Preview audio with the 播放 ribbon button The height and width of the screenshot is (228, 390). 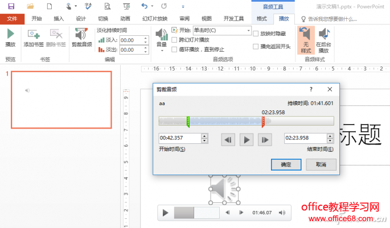click(10, 38)
